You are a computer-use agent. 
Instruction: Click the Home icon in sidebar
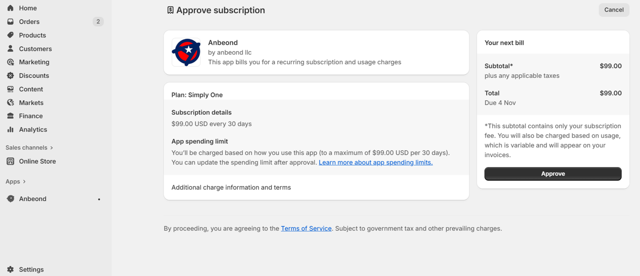click(x=11, y=8)
